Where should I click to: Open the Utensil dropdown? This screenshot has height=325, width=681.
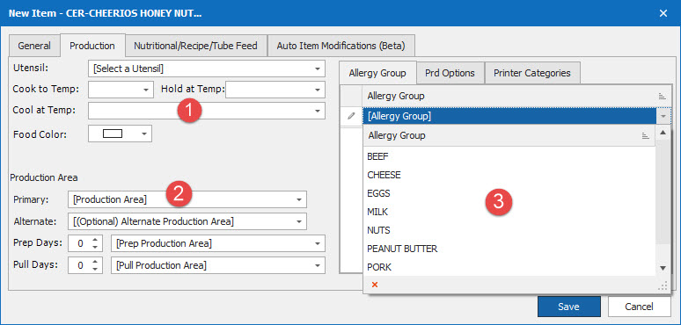(319, 69)
